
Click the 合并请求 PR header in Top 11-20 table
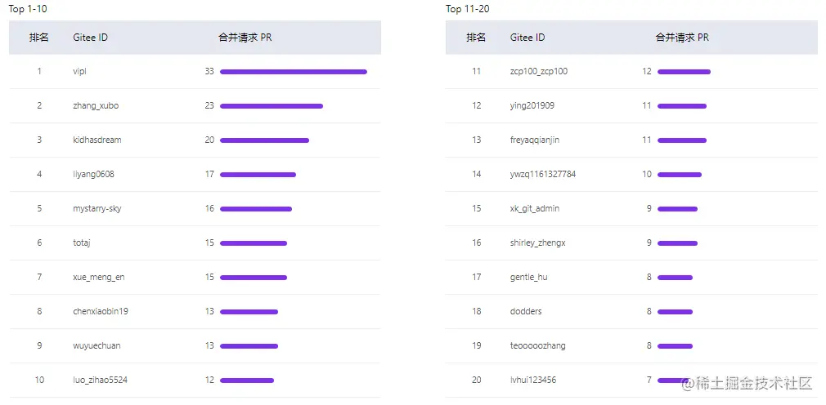click(x=682, y=38)
